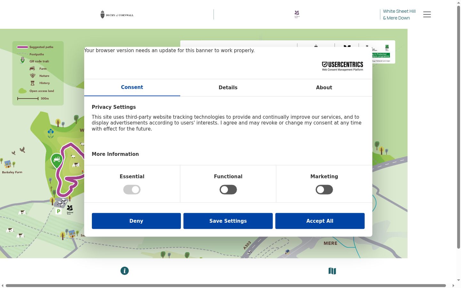The width and height of the screenshot is (461, 288).
Task: Click the Deny button
Action: 136,221
